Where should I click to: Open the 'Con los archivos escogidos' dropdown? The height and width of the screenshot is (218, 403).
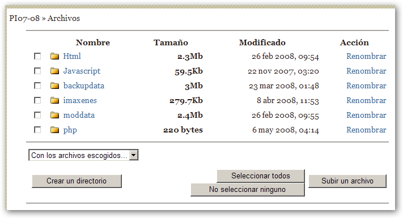pyautogui.click(x=83, y=155)
